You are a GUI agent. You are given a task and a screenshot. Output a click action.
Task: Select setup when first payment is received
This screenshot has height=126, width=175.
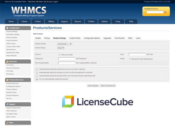point(37,73)
